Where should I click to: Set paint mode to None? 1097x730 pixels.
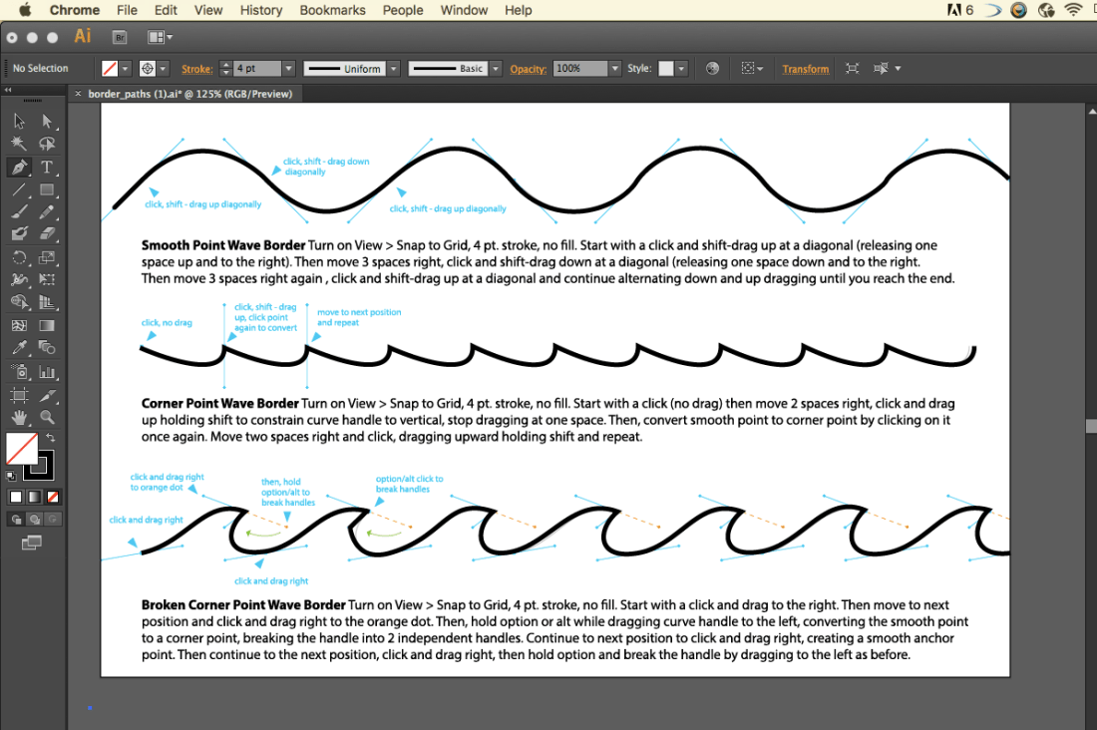(53, 497)
